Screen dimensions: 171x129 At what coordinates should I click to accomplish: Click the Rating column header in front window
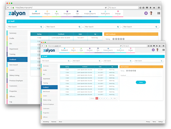(67, 67)
